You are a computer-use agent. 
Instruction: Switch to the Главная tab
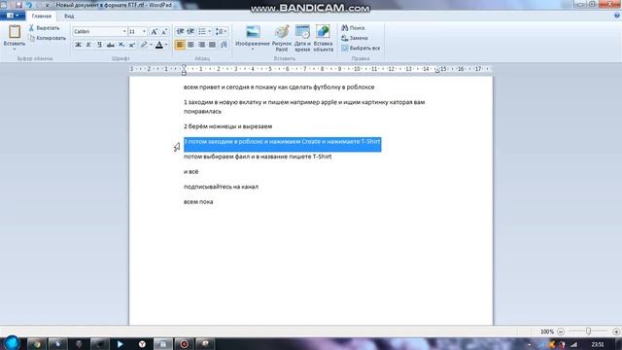click(x=41, y=16)
